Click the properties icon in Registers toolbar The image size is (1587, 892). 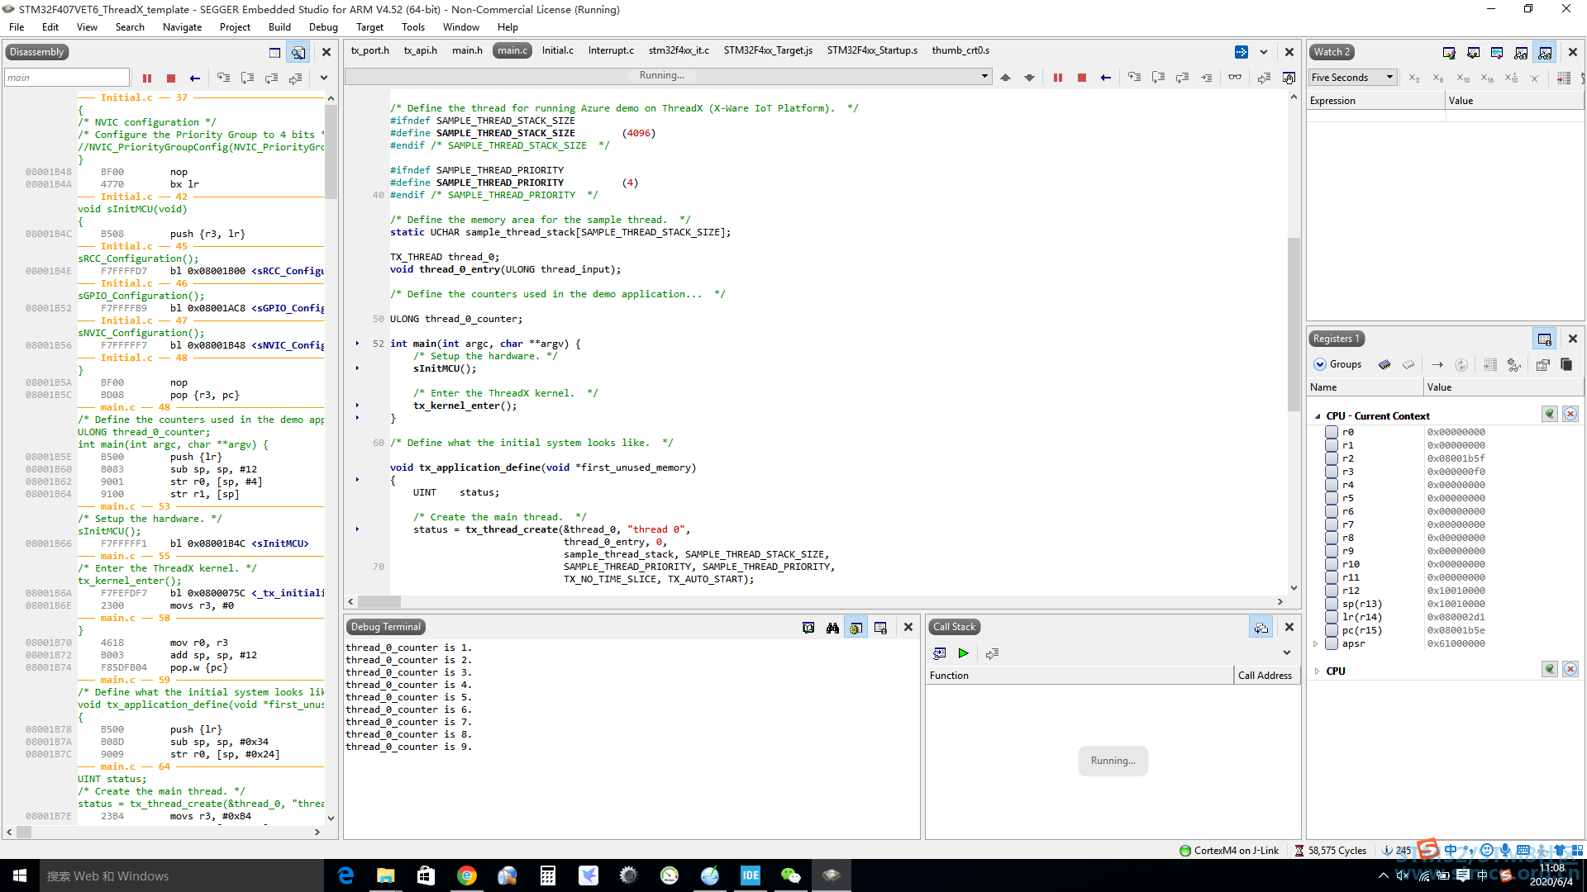1542,364
